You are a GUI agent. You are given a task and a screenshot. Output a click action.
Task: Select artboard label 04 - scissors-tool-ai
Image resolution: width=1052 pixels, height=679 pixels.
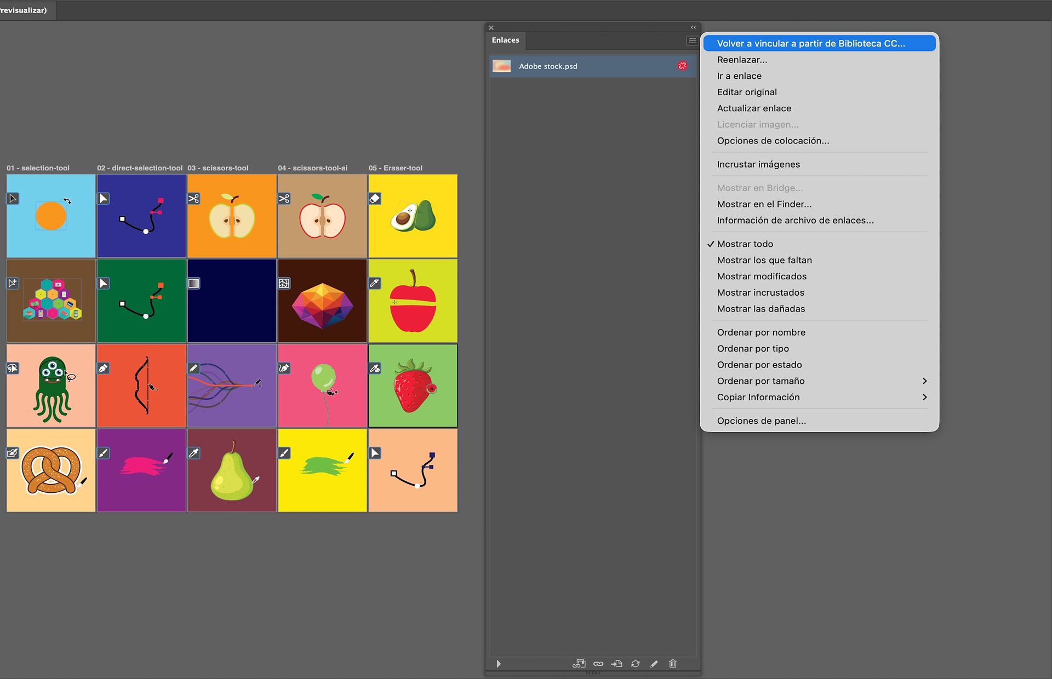[312, 168]
